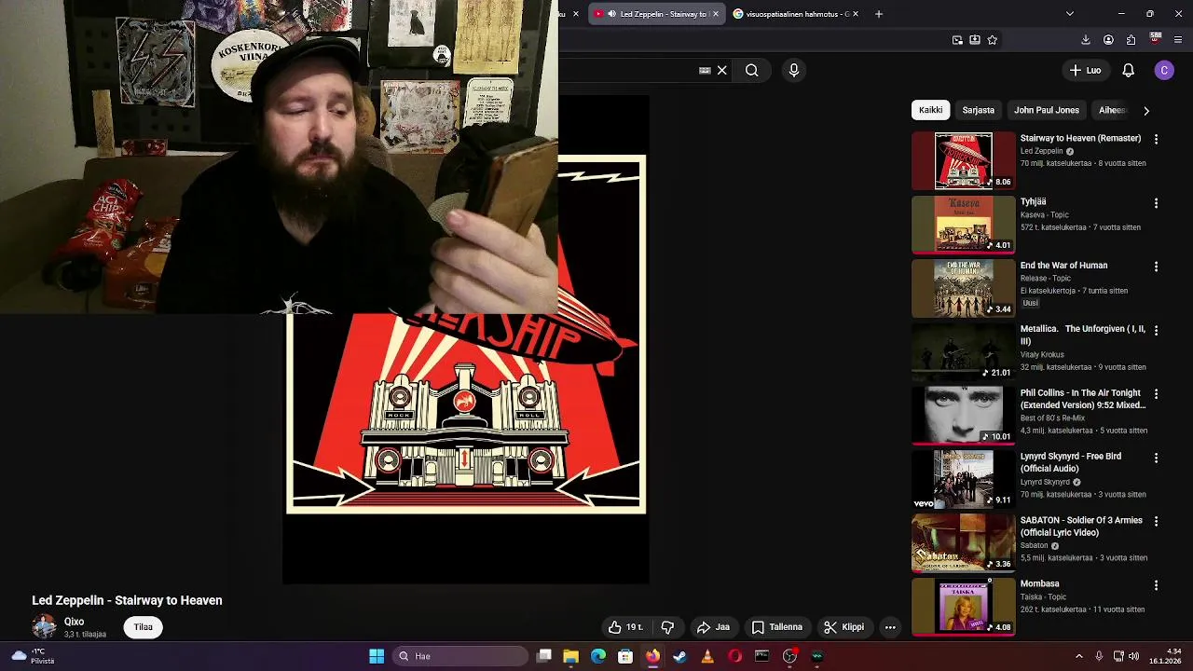The height and width of the screenshot is (671, 1193).
Task: Save the video with Tallenna
Action: 776,627
